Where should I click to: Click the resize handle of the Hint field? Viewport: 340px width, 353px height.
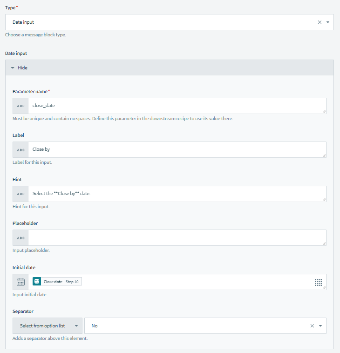click(324, 199)
